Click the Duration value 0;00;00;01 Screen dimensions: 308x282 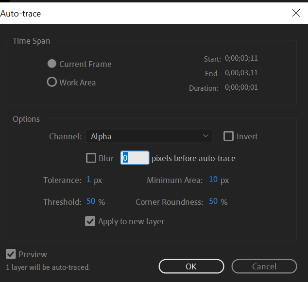[x=241, y=87]
